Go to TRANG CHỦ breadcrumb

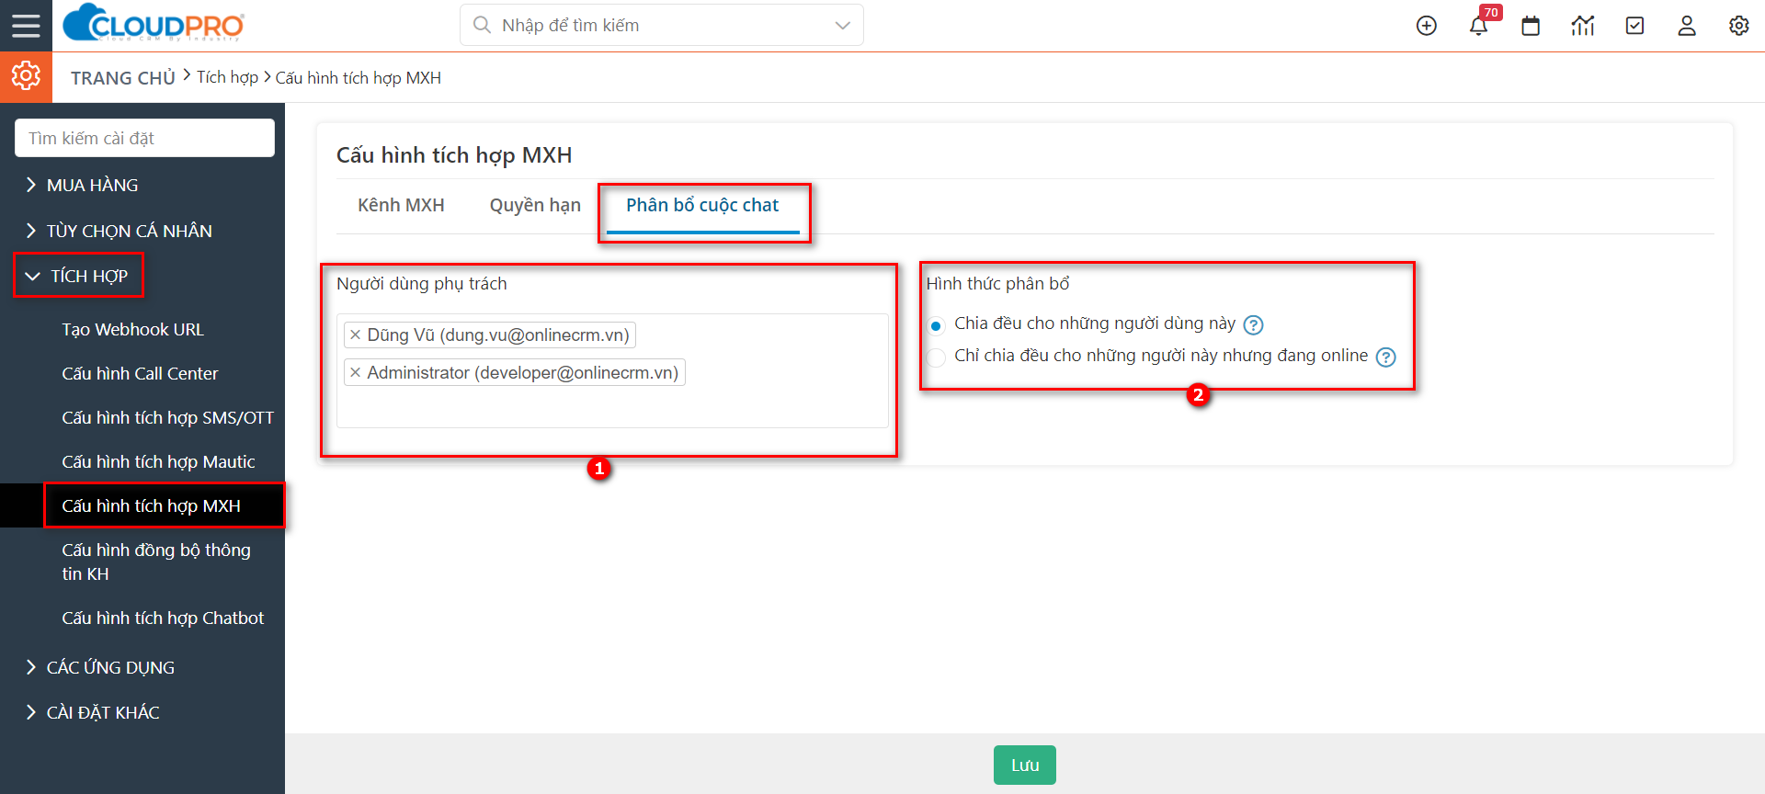(x=123, y=78)
